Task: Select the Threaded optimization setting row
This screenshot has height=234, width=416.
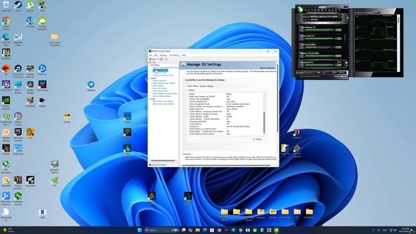Action: tap(226, 122)
